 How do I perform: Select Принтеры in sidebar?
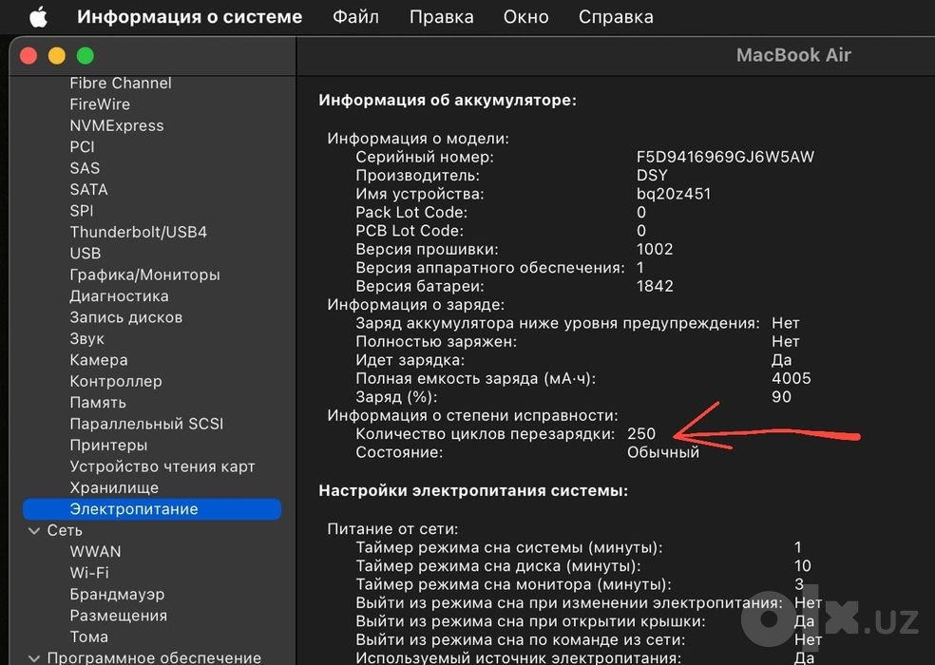click(x=108, y=446)
